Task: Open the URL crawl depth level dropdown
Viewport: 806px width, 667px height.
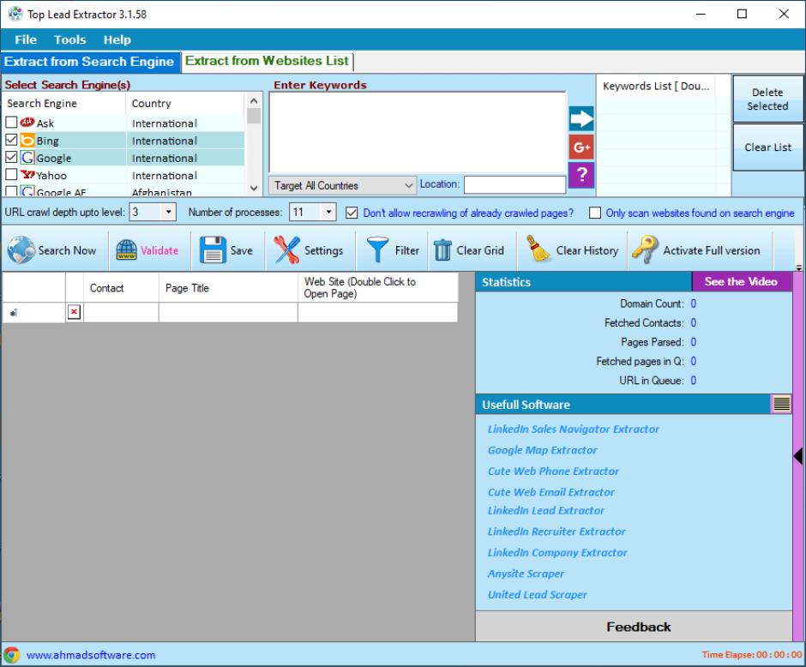Action: [168, 212]
